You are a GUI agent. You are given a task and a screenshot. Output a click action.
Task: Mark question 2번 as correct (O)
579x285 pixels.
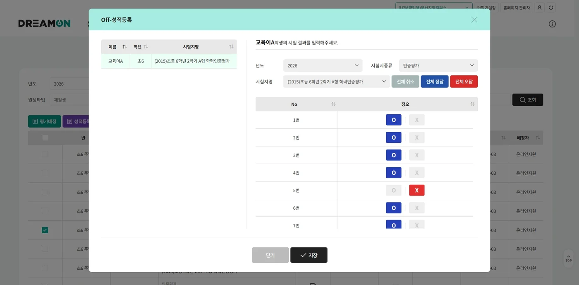point(394,138)
